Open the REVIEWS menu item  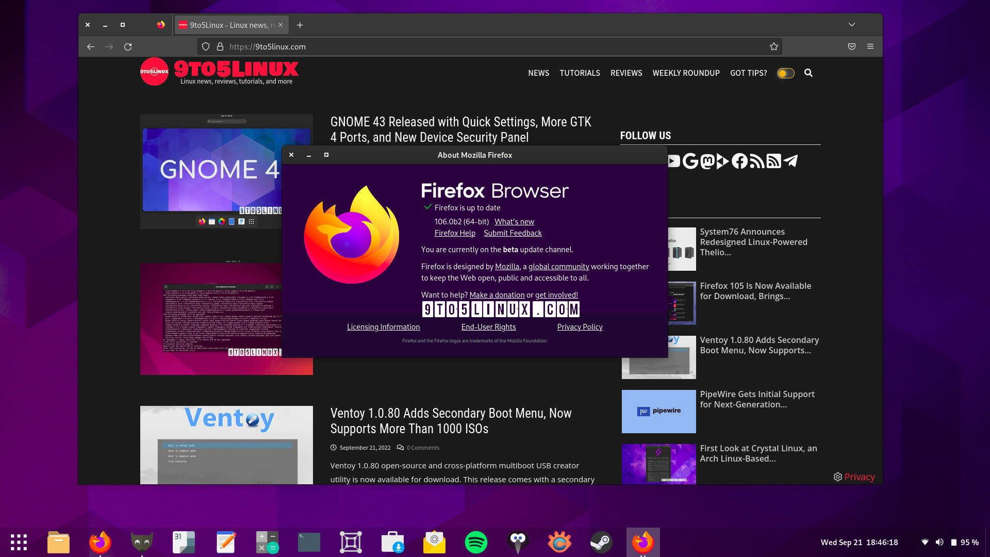[626, 73]
